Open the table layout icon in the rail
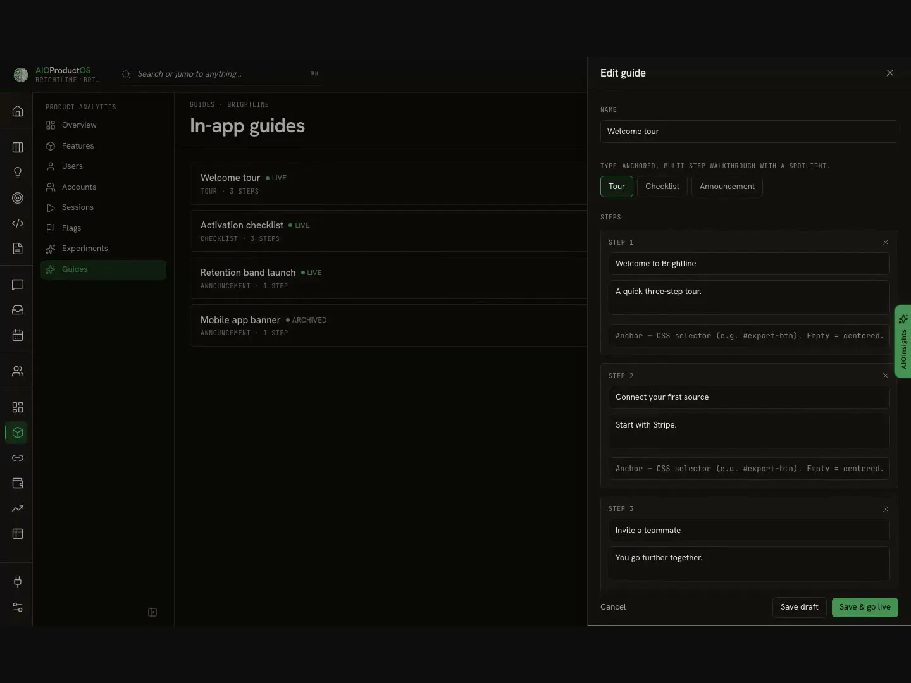 [18, 534]
